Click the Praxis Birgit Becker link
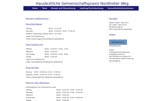 click(x=34, y=24)
